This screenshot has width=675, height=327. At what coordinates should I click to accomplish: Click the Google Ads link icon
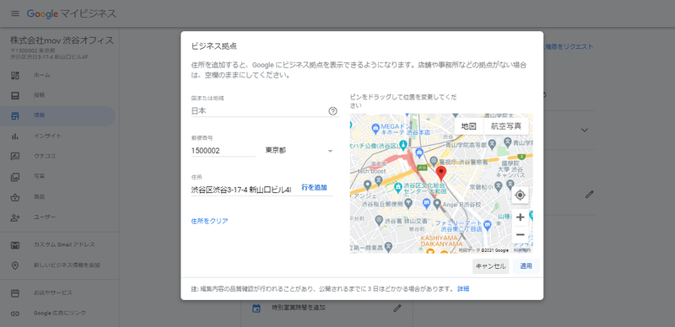15,314
